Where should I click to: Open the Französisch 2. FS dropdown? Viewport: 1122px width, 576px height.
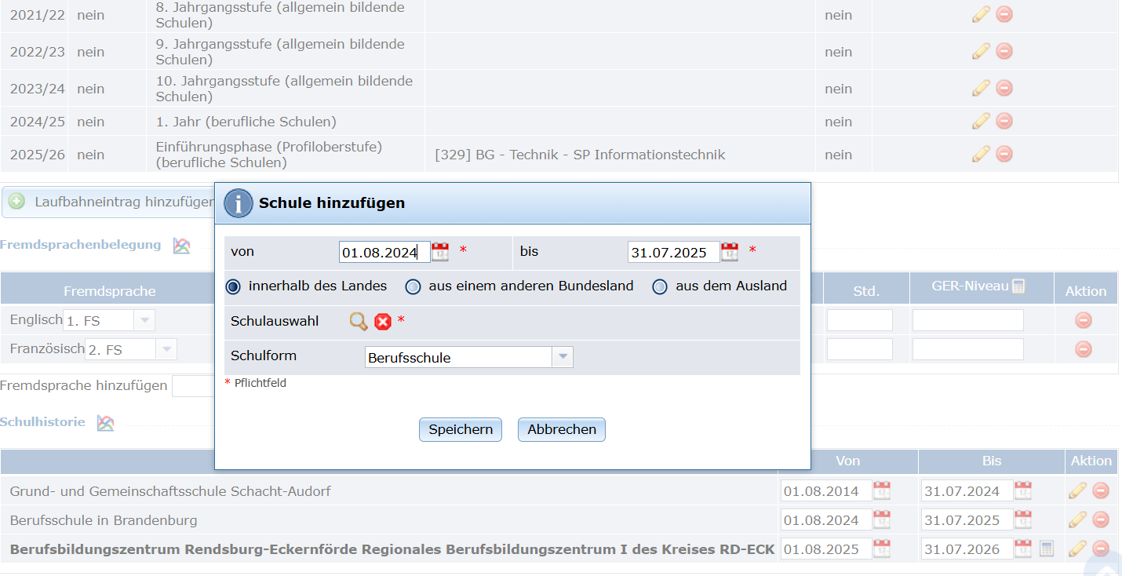click(166, 349)
